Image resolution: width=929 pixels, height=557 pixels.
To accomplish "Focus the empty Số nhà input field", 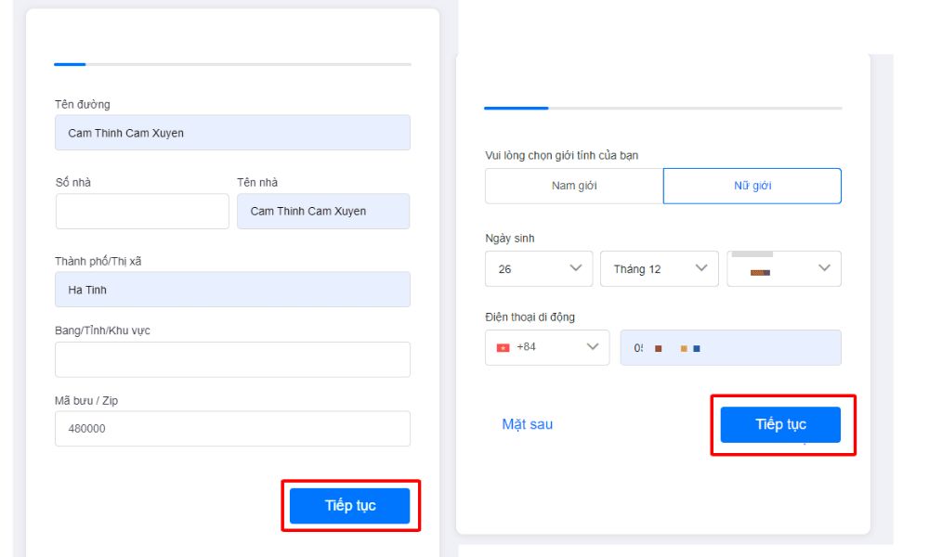I will click(x=142, y=211).
